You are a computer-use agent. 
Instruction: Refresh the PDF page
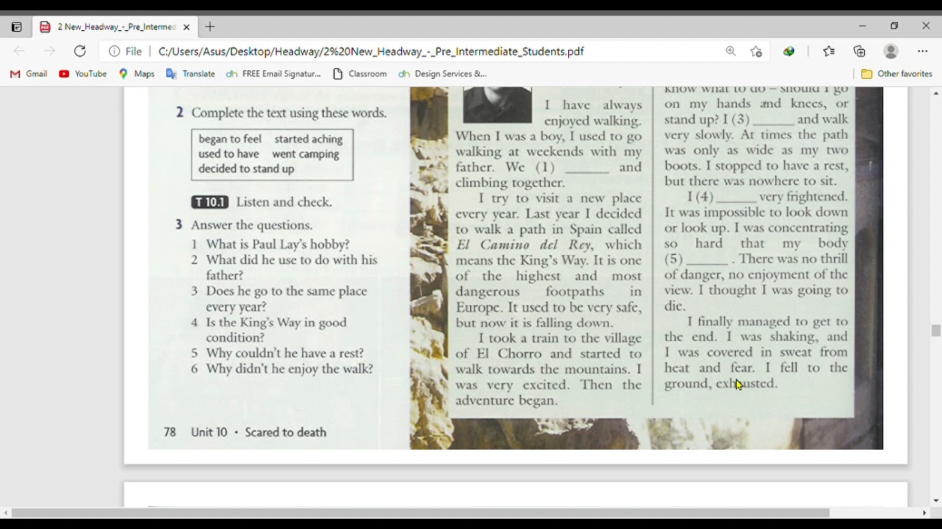pos(80,51)
